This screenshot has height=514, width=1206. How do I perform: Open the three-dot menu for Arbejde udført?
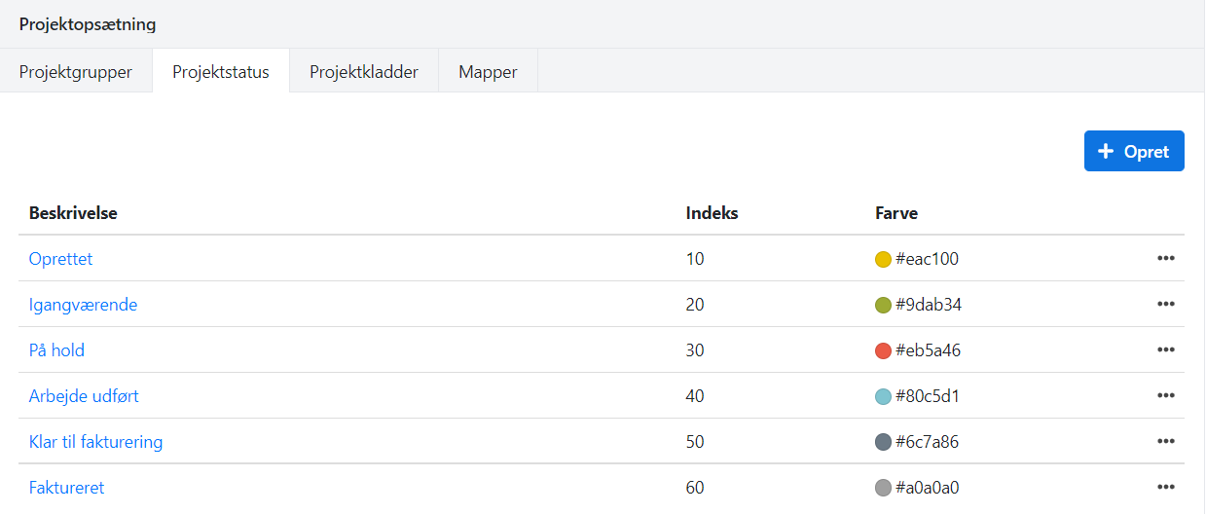pyautogui.click(x=1165, y=396)
